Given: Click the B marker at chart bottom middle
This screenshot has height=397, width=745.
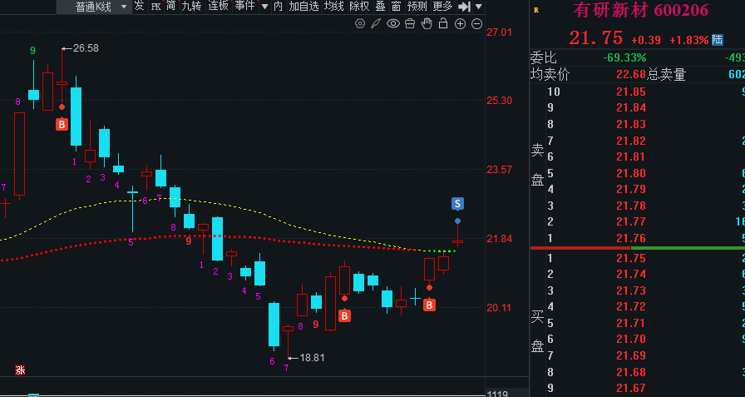Looking at the screenshot, I should [x=344, y=315].
